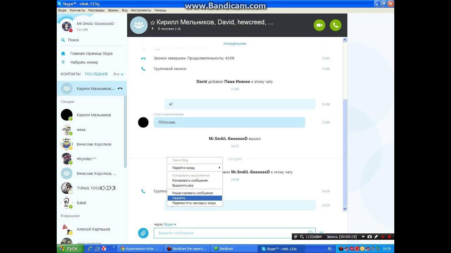The image size is (451, 253).
Task: Click the dial pad icon
Action: [63, 62]
